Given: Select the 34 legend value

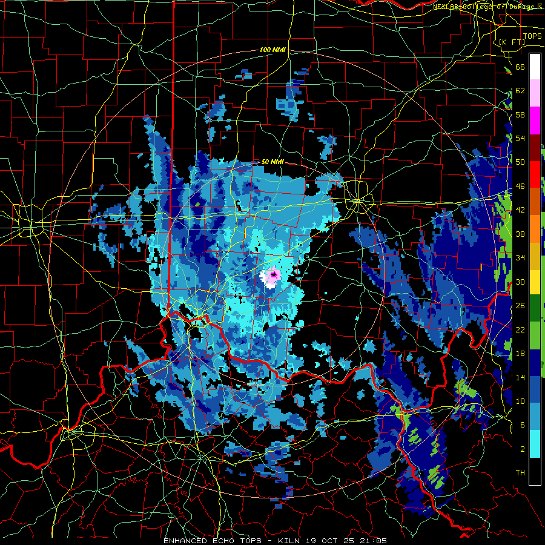Looking at the screenshot, I should (x=520, y=258).
